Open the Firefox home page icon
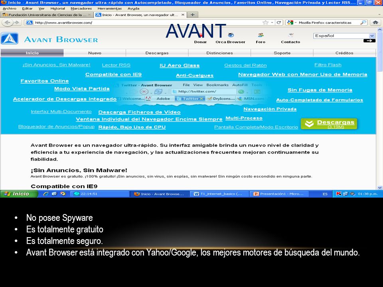The height and width of the screenshot is (287, 383). 375,22
